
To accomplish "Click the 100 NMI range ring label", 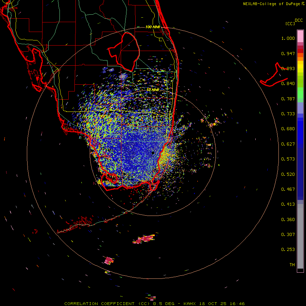I will coord(153,27).
